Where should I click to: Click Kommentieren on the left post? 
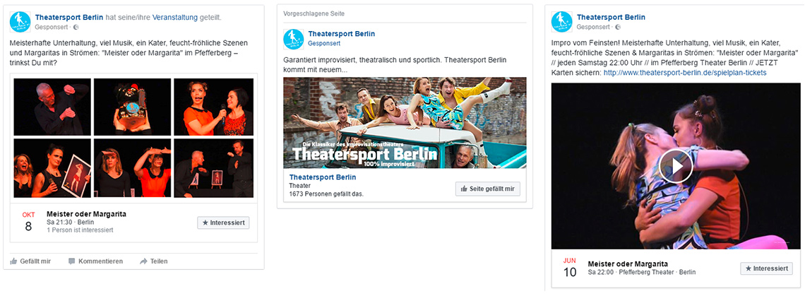[x=95, y=261]
